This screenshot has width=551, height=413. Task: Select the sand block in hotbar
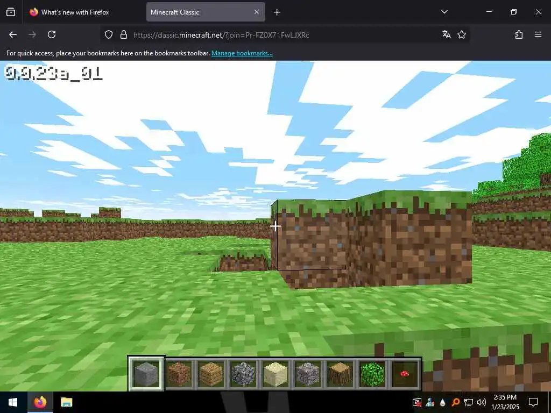pyautogui.click(x=275, y=374)
